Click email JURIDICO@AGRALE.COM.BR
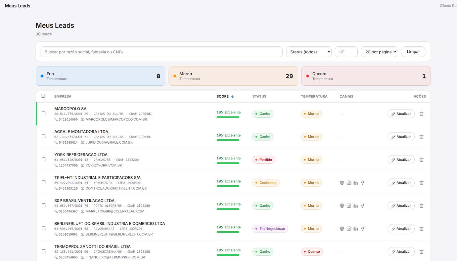457x261 pixels. (109, 142)
